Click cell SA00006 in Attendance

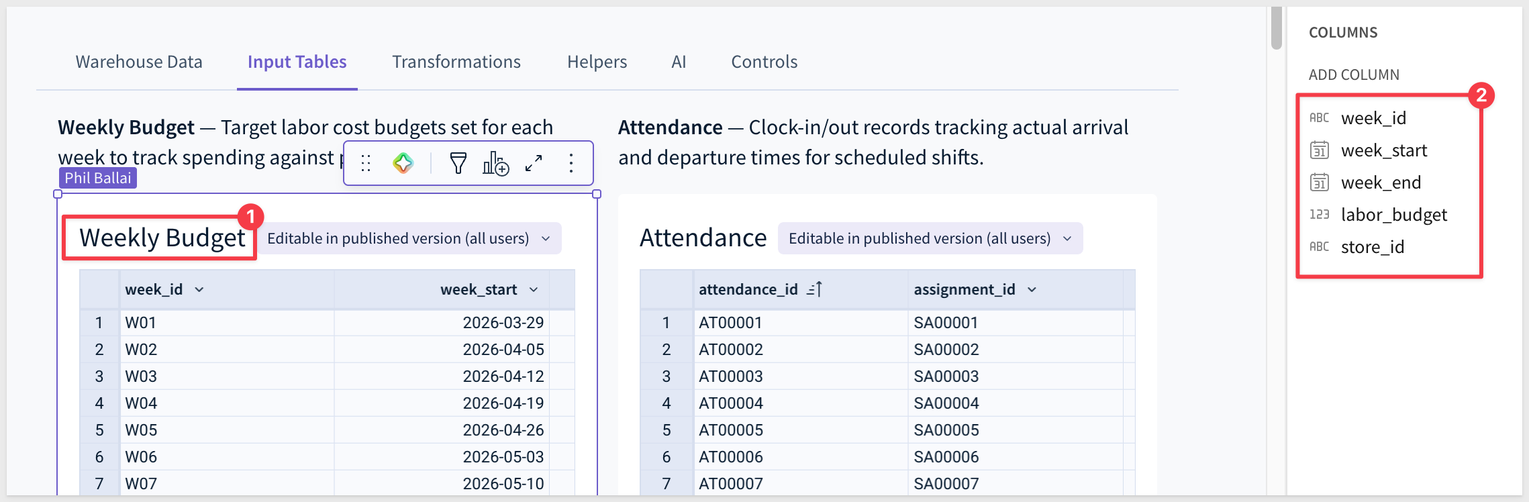pyautogui.click(x=1016, y=457)
